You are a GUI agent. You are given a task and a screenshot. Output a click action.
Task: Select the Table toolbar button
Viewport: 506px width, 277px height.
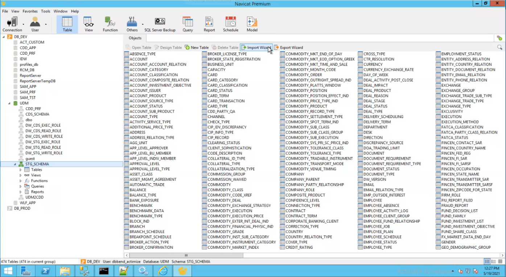(67, 25)
